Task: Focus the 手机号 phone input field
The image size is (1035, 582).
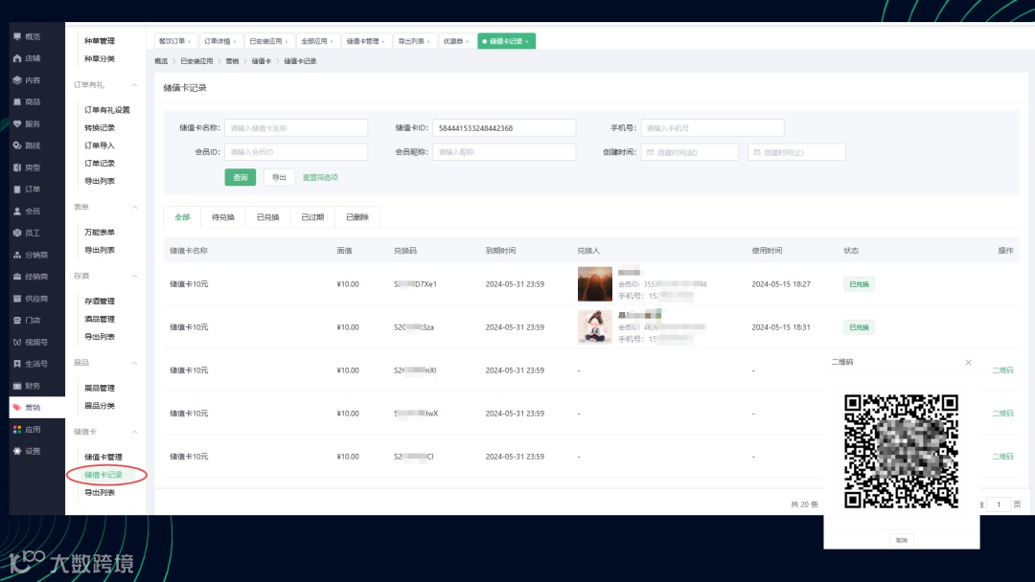Action: [x=713, y=128]
